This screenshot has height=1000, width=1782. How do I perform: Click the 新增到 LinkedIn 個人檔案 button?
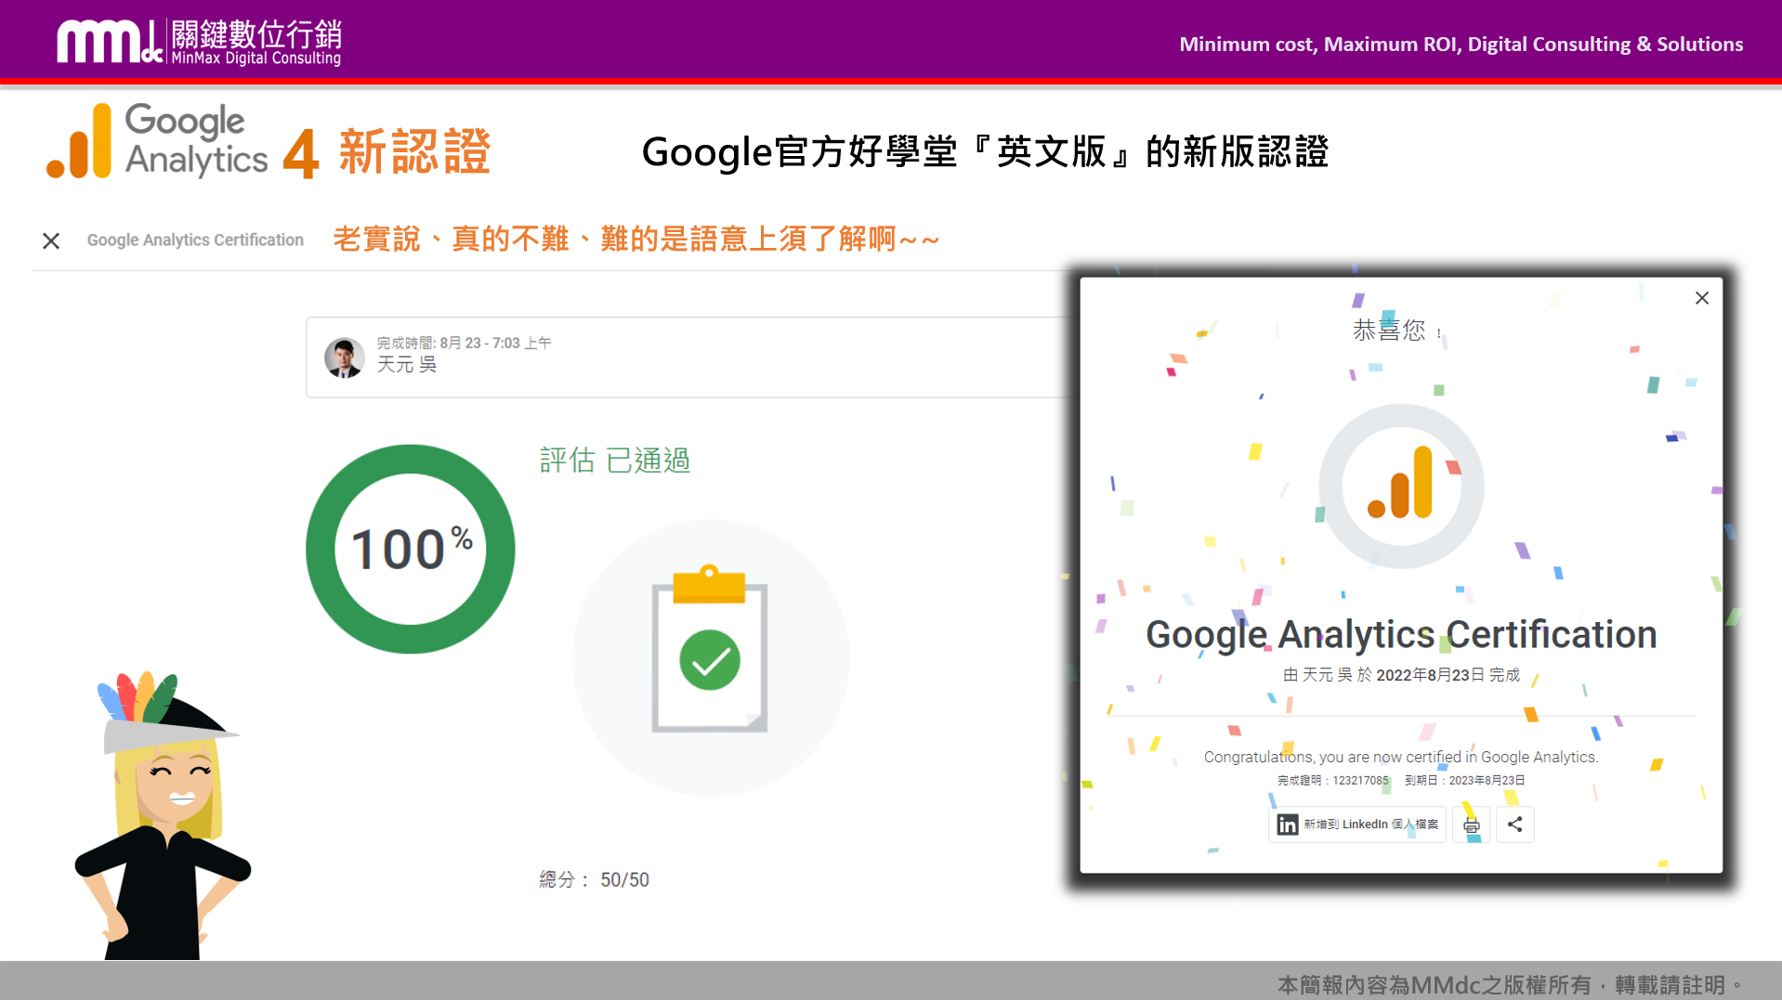coord(1356,825)
